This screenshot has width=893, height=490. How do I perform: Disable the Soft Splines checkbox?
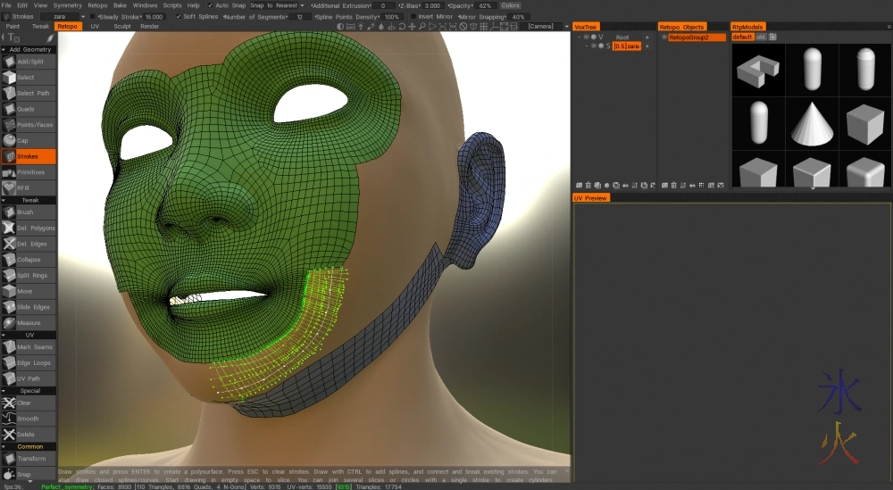(179, 16)
